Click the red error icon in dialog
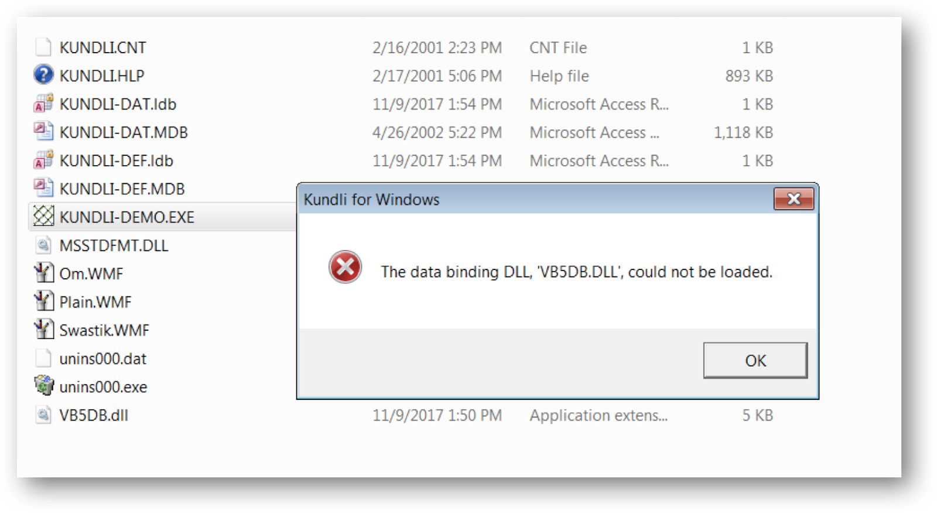This screenshot has width=937, height=513. [345, 267]
